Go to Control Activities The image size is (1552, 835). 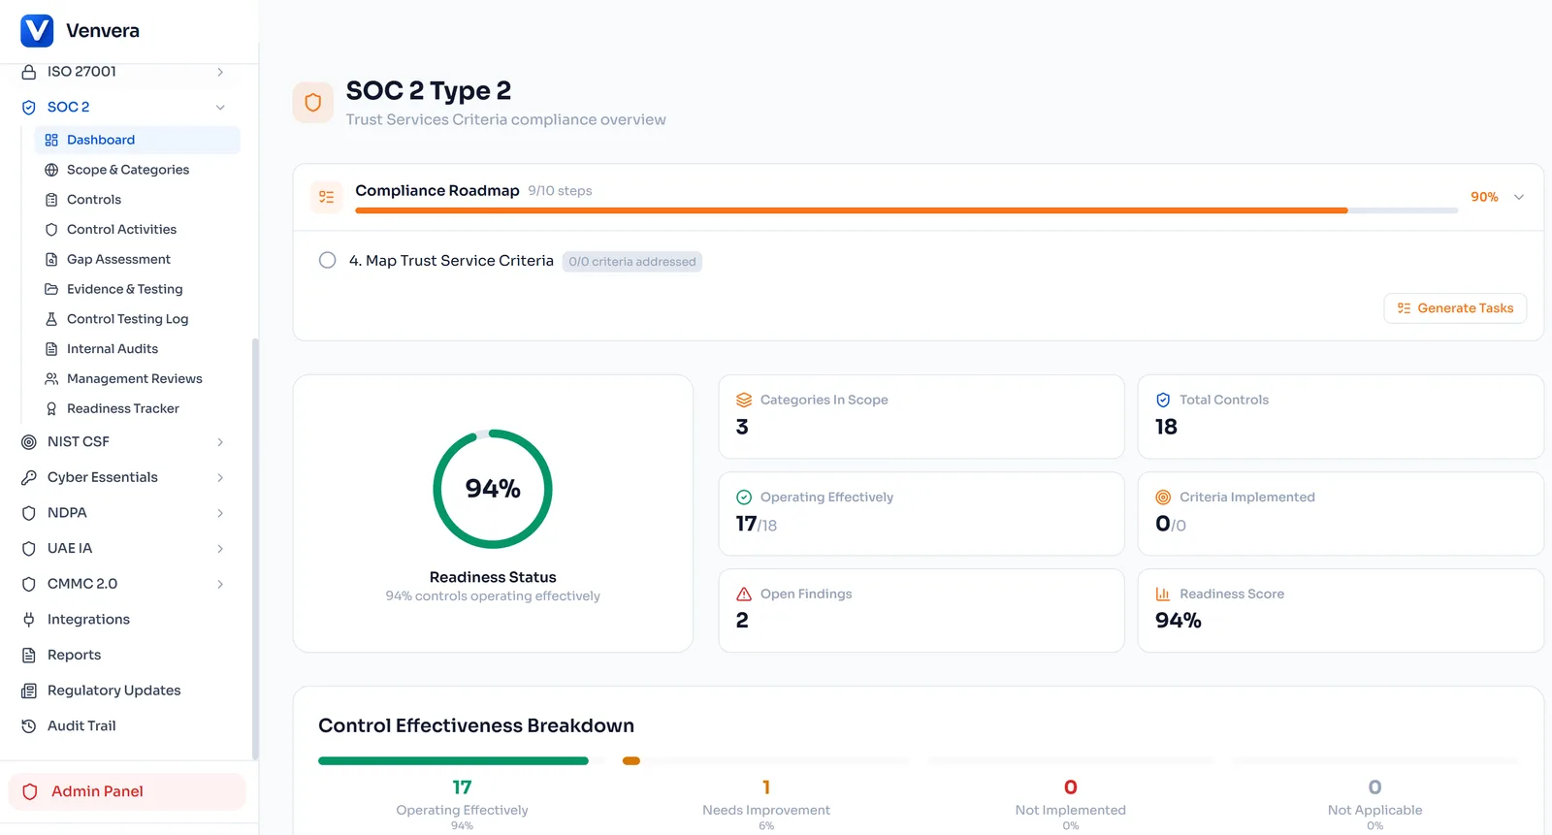tap(137, 230)
